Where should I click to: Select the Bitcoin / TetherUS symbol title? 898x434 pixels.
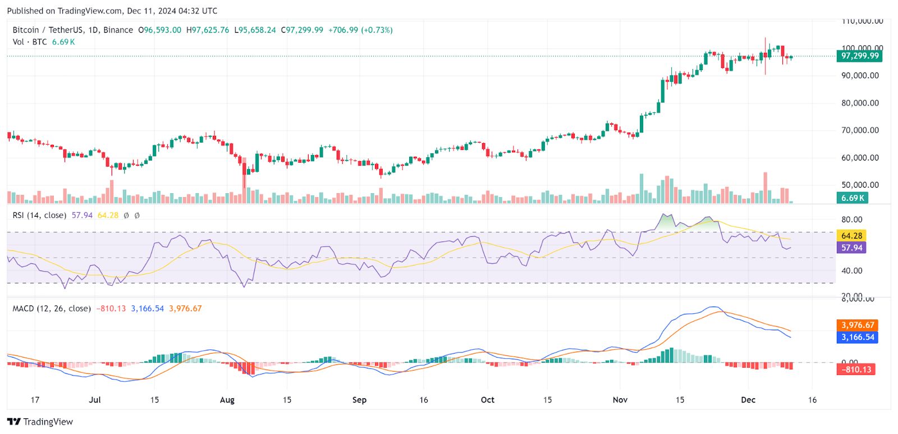point(73,30)
